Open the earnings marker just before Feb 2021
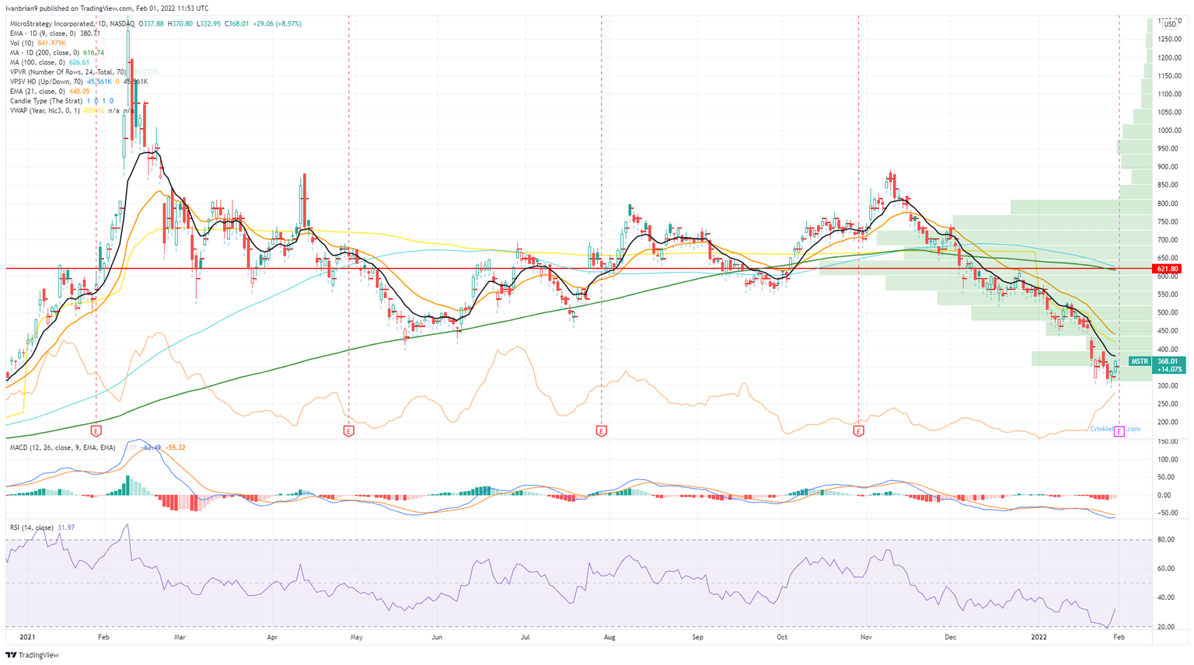The width and height of the screenshot is (1194, 665). (96, 430)
